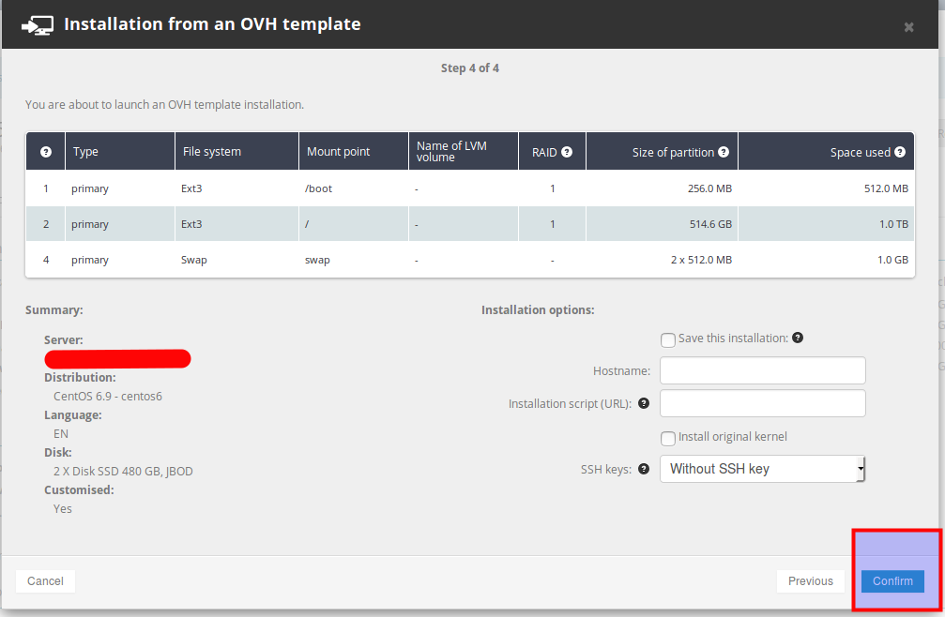945x617 pixels.
Task: Click inside the Hostname text field
Action: [x=762, y=370]
